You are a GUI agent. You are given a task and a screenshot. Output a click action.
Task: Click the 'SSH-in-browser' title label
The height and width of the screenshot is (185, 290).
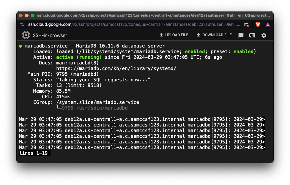click(50, 35)
